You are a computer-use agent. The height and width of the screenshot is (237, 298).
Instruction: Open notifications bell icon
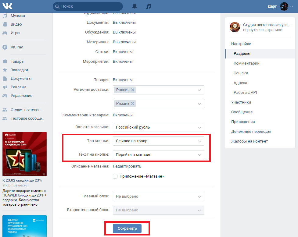[x=135, y=6]
